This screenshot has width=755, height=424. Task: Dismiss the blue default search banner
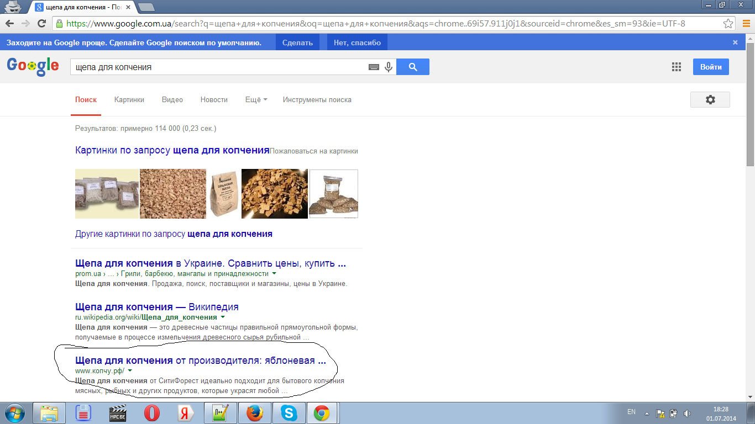click(x=735, y=43)
